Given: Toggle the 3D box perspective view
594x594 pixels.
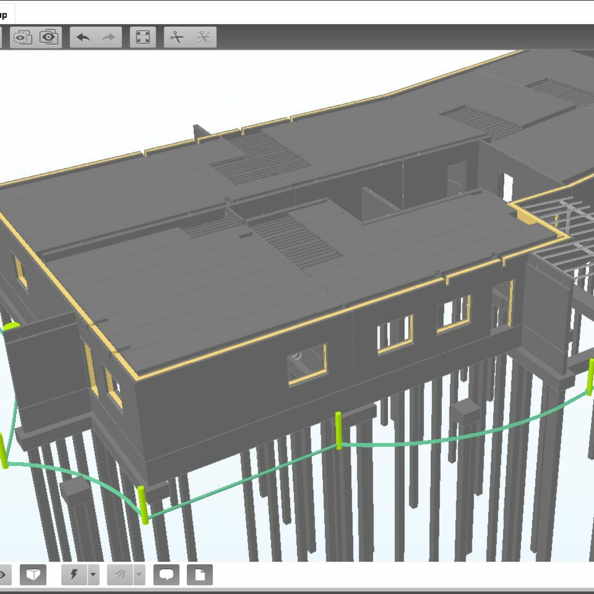Looking at the screenshot, I should (33, 575).
